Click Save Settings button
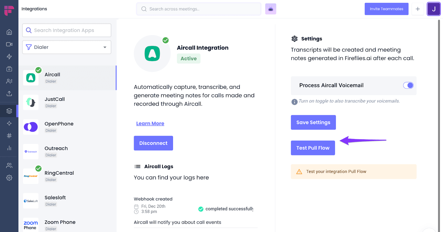The image size is (443, 232). [x=313, y=122]
